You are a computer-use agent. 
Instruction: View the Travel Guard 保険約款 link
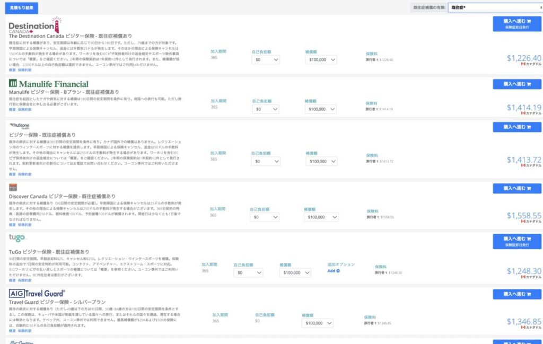24,331
